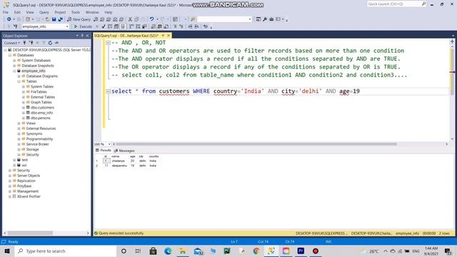Click the Results to Grid toolbar icon
Viewport: 457px width, 257px height.
pos(160,26)
